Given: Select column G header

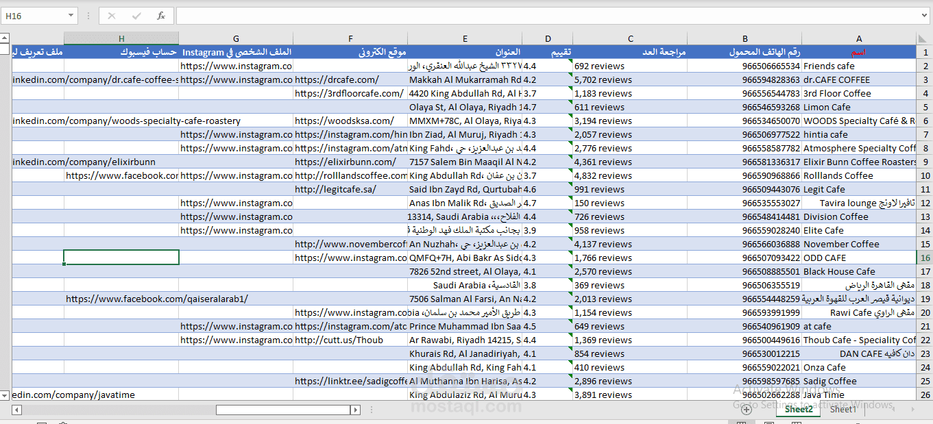Looking at the screenshot, I should tap(236, 39).
